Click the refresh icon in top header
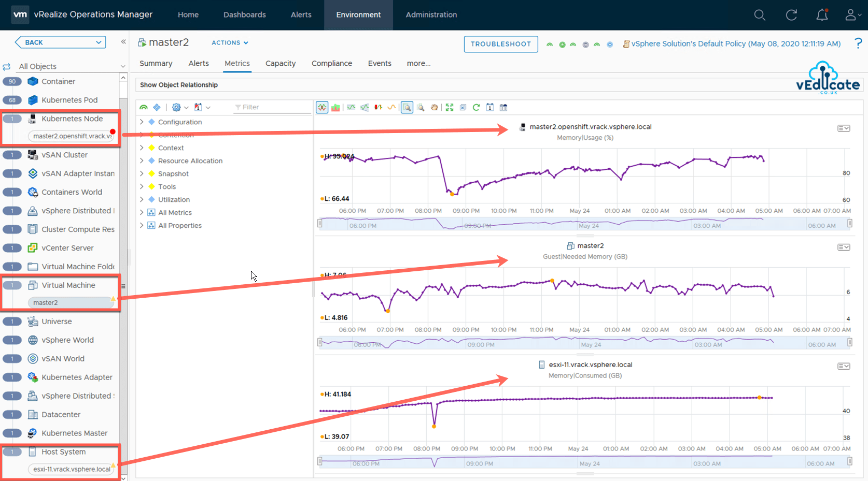This screenshot has width=868, height=481. coord(791,15)
